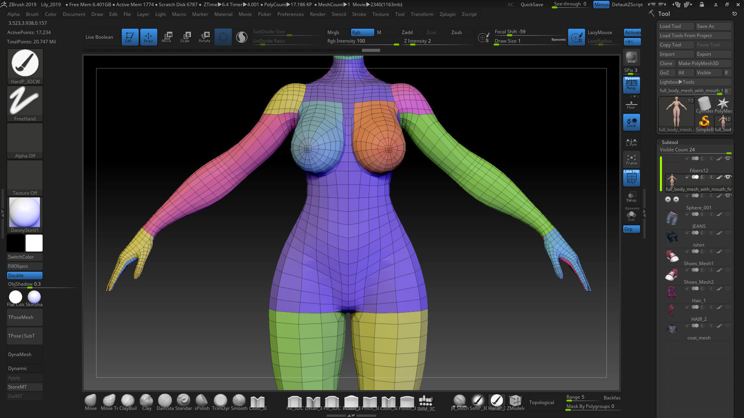The width and height of the screenshot is (744, 418).
Task: Toggle visibility eye for Fibers12 subtool
Action: coord(728,158)
